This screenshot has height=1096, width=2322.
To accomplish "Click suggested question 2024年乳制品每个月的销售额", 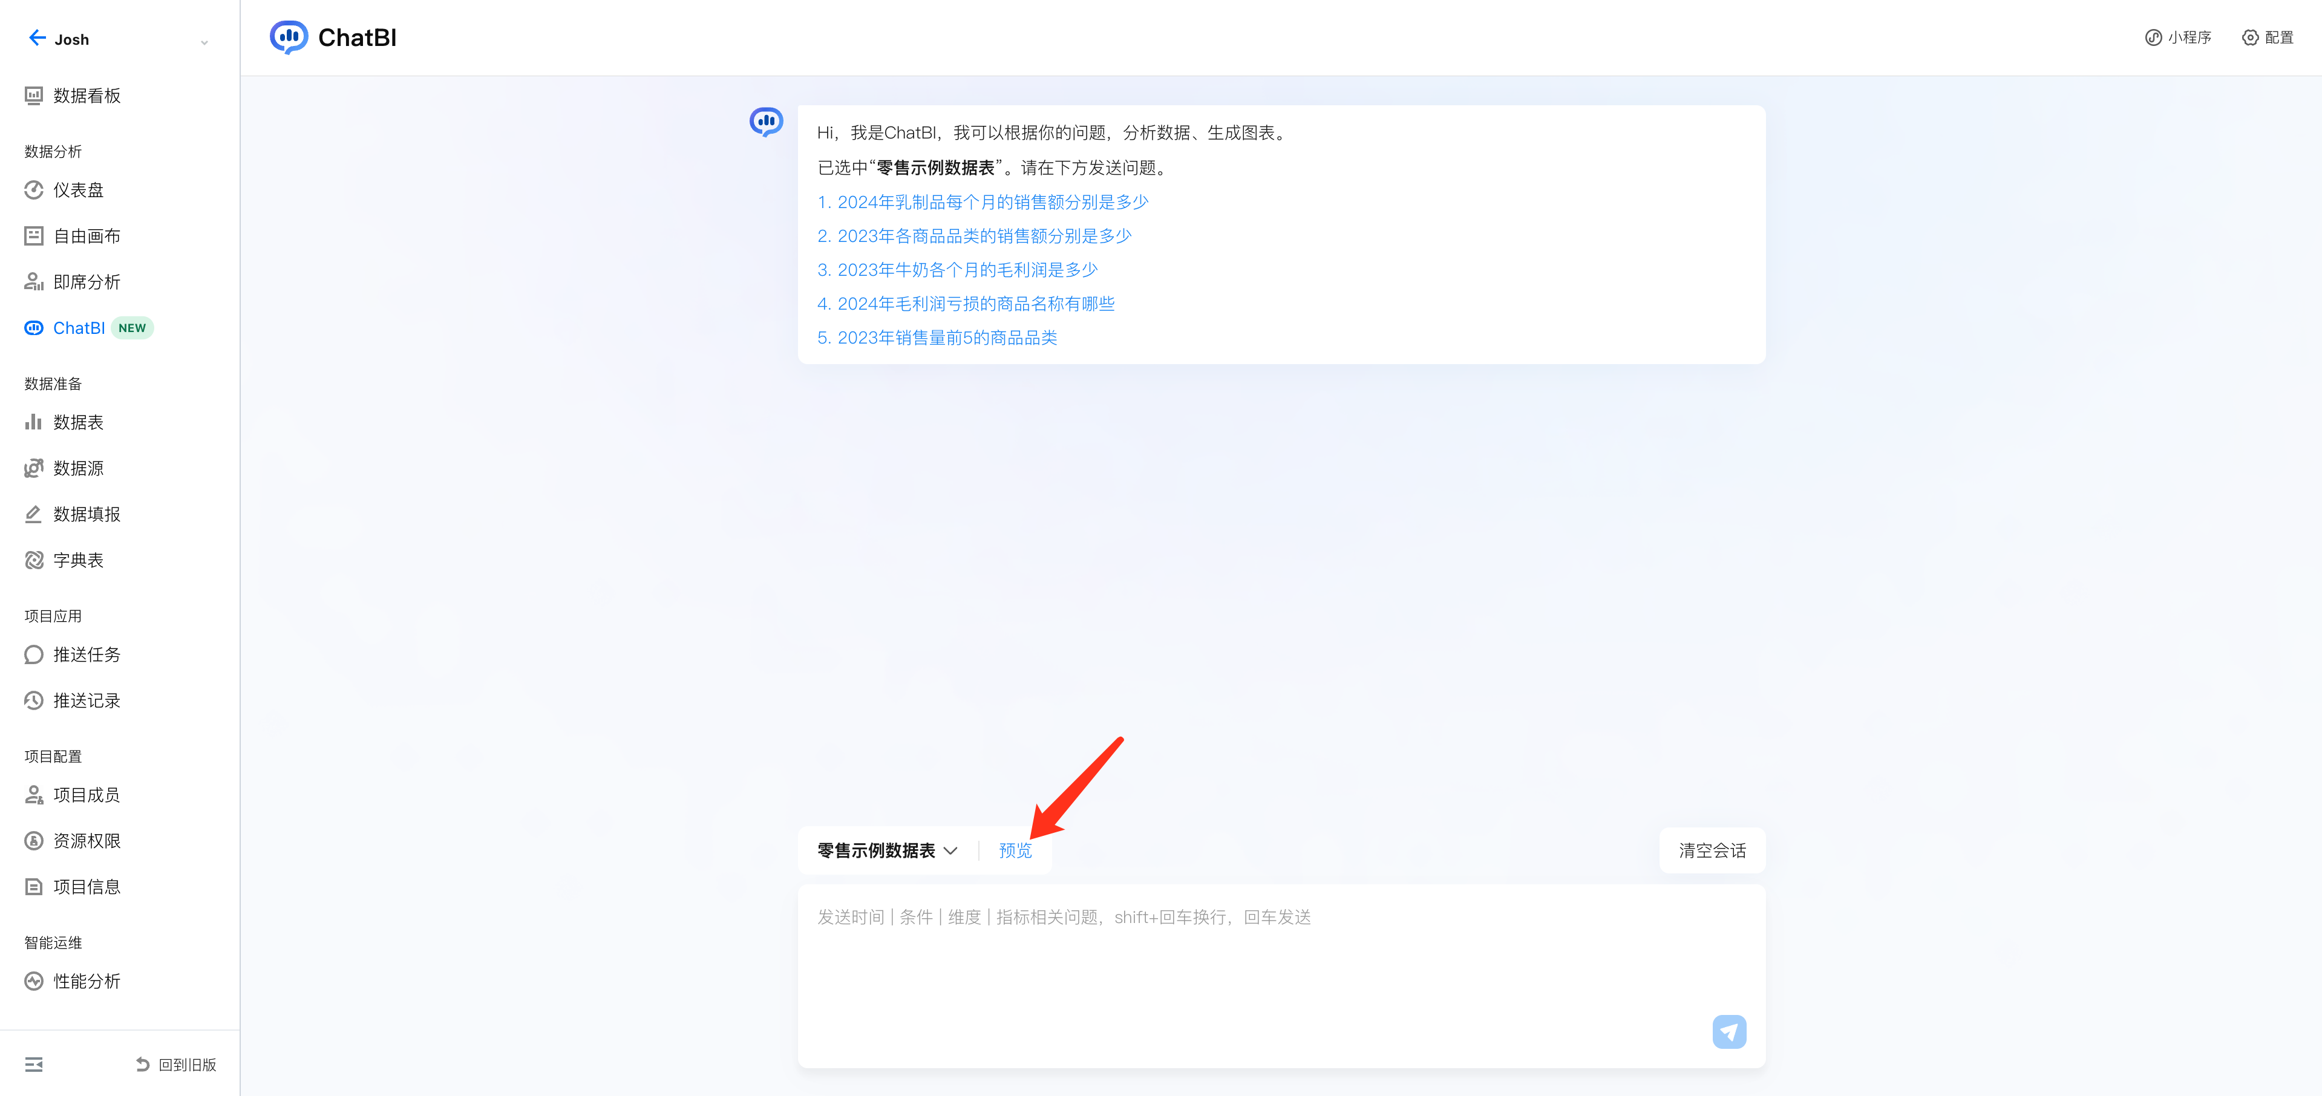I will click(x=983, y=202).
